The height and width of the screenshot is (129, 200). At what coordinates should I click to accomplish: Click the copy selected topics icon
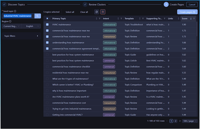[97, 12]
